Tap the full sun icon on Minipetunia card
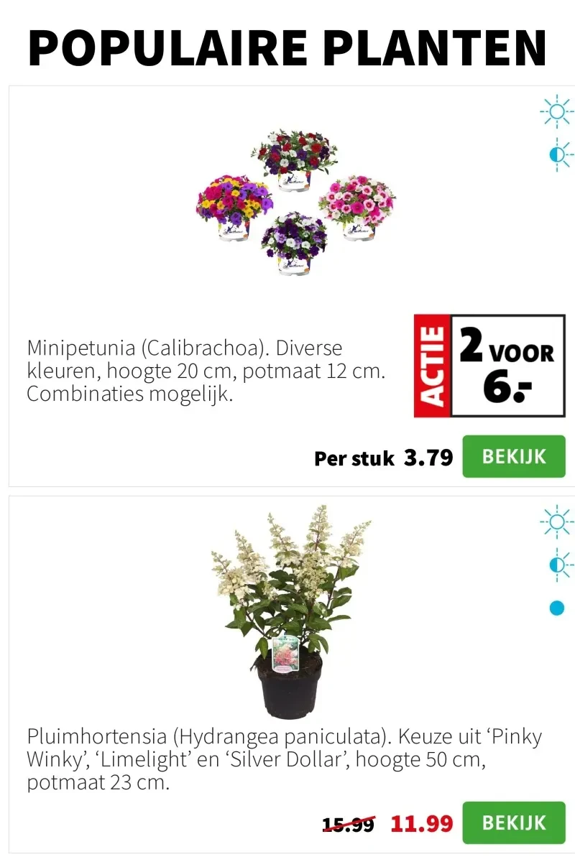The height and width of the screenshot is (862, 575). 557,111
